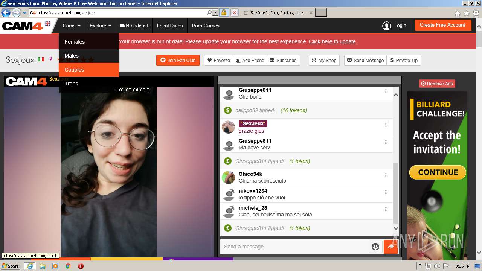482x271 pixels.
Task: Open My Shop button
Action: (324, 60)
